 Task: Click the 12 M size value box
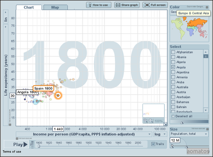(x=175, y=140)
